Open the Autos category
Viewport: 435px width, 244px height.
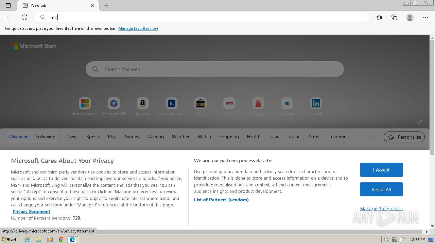pos(314,137)
